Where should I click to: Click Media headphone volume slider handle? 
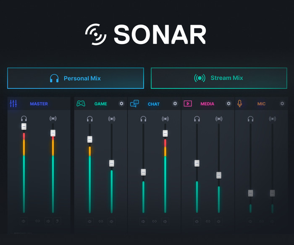(197, 163)
